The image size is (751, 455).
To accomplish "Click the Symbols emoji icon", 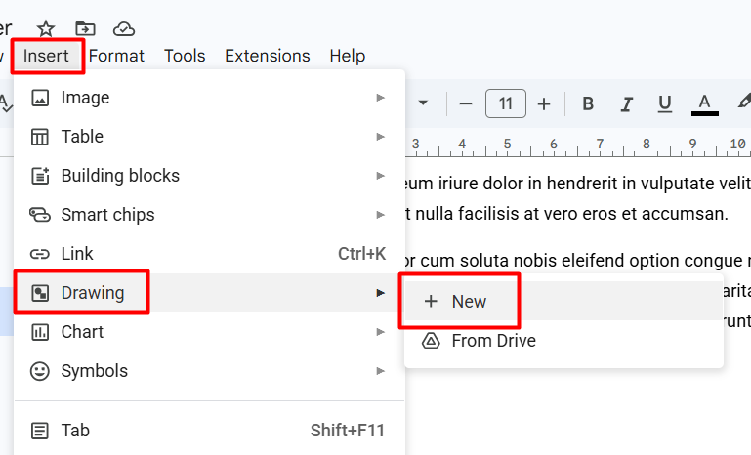I will pos(40,371).
